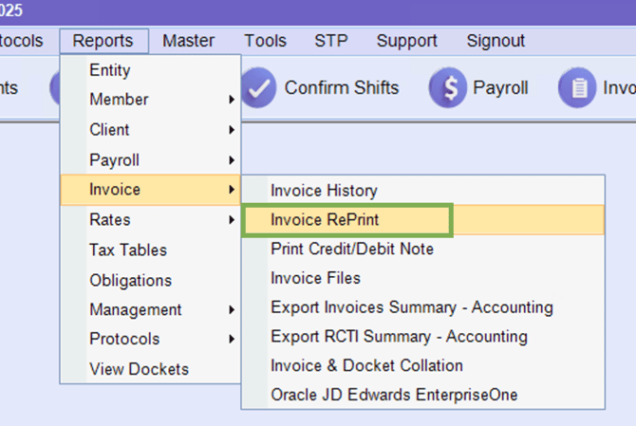Select Entity from the Reports menu
This screenshot has height=426, width=636.
(x=110, y=70)
